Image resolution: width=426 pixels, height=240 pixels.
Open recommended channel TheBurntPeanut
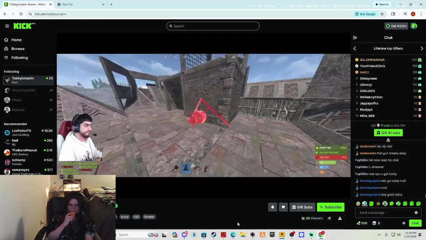(28, 152)
